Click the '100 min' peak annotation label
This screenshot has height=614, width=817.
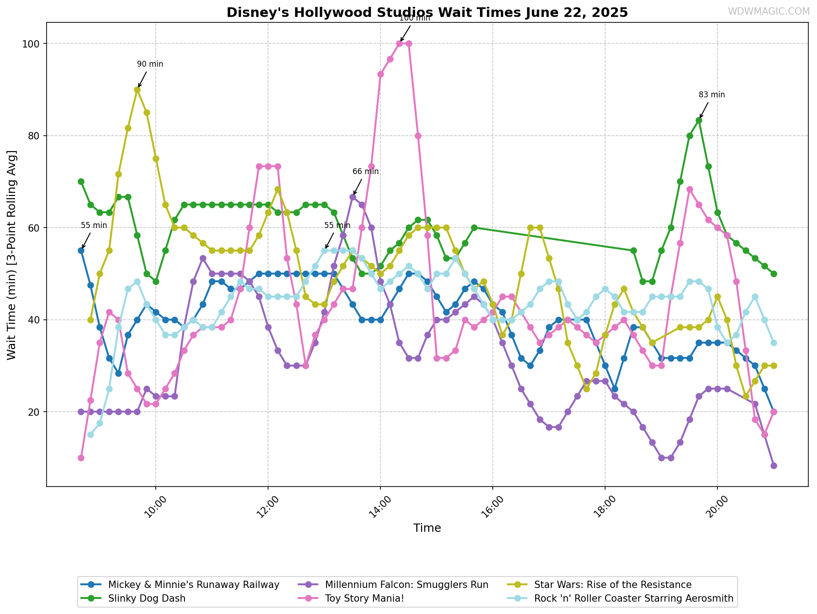click(x=414, y=18)
